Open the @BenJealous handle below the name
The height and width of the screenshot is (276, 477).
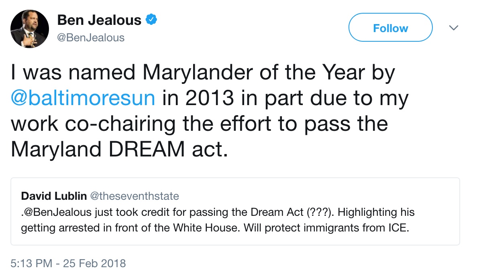point(91,38)
